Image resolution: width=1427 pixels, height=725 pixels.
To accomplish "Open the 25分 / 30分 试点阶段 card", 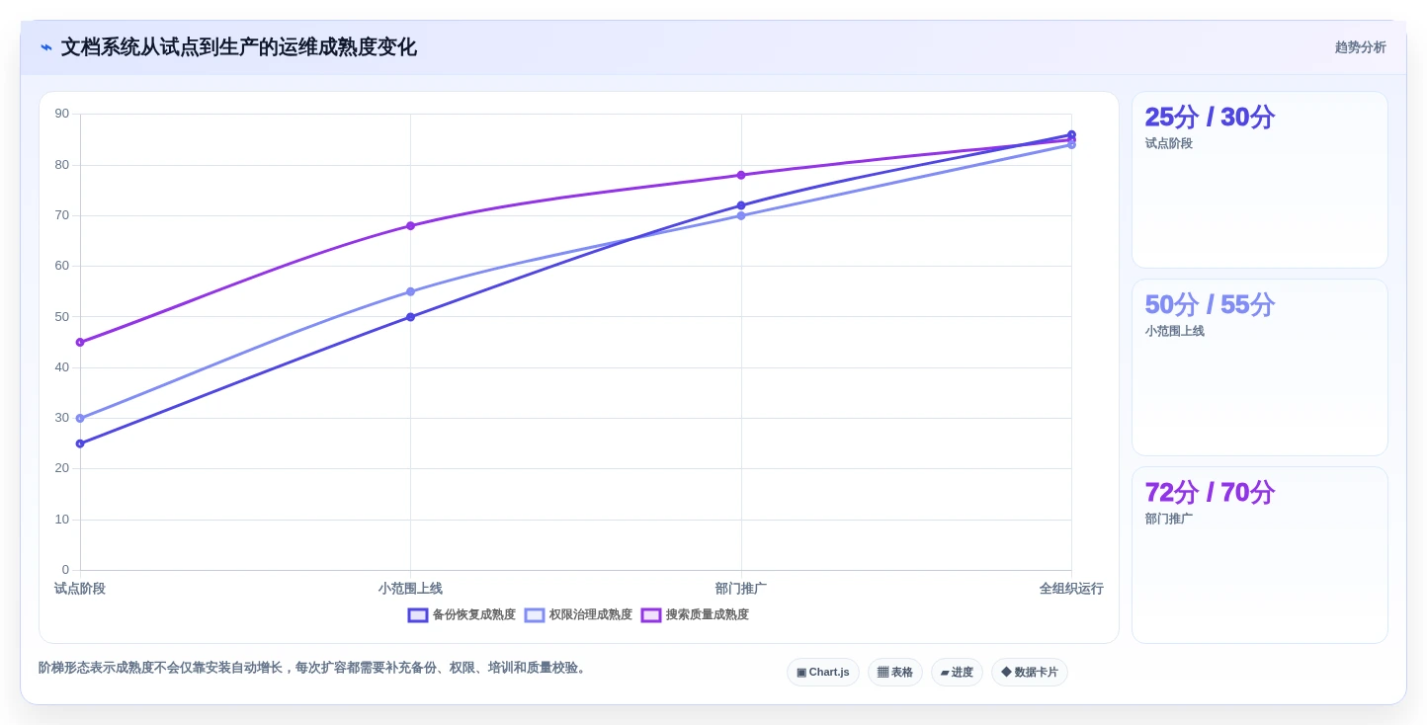I will 1260,180.
